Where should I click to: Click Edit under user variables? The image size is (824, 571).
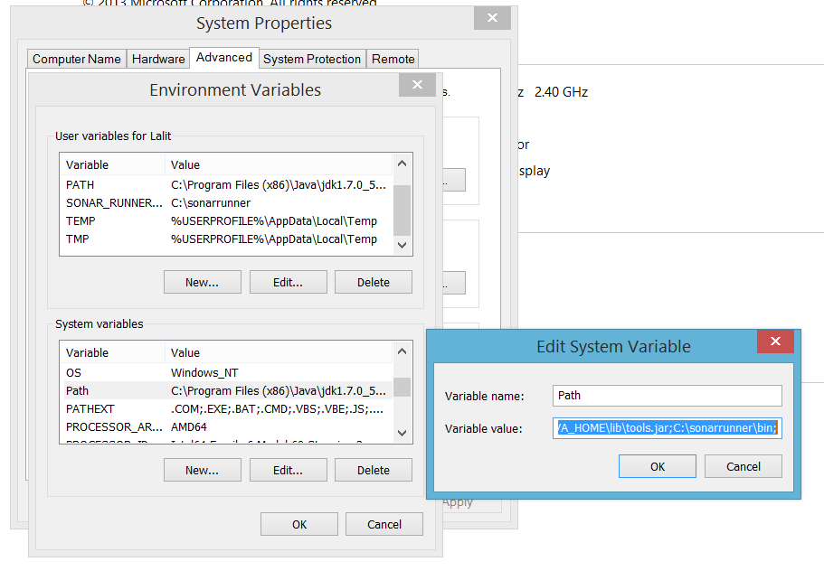pos(288,281)
